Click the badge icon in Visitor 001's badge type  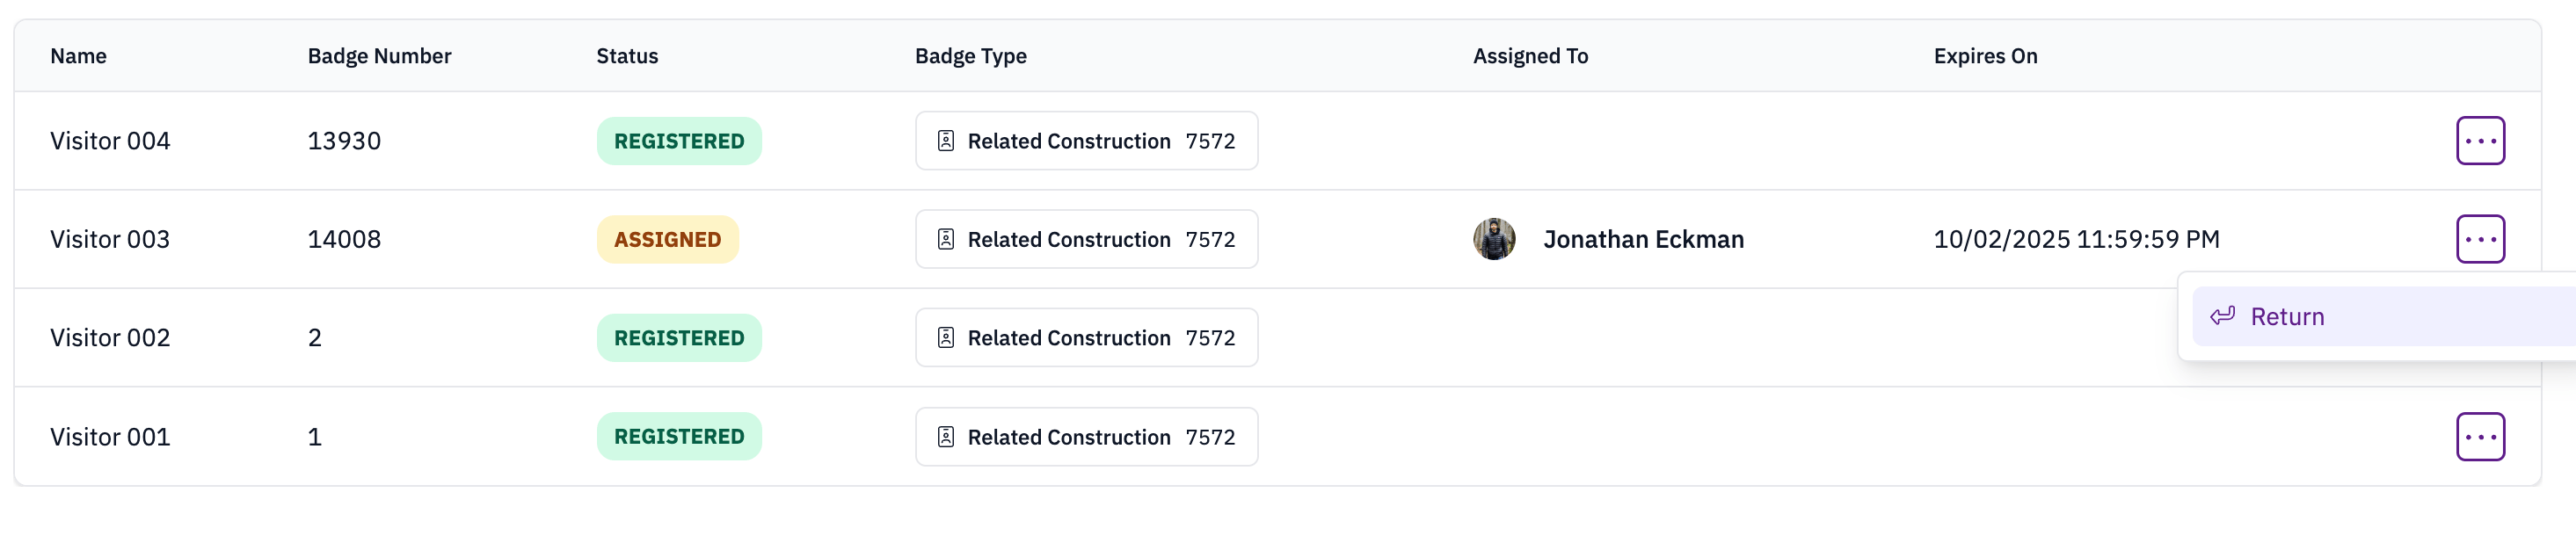(945, 437)
